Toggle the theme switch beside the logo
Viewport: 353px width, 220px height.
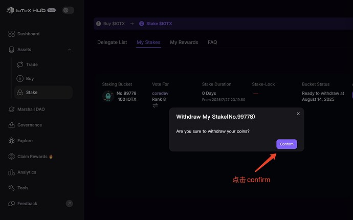pos(68,10)
